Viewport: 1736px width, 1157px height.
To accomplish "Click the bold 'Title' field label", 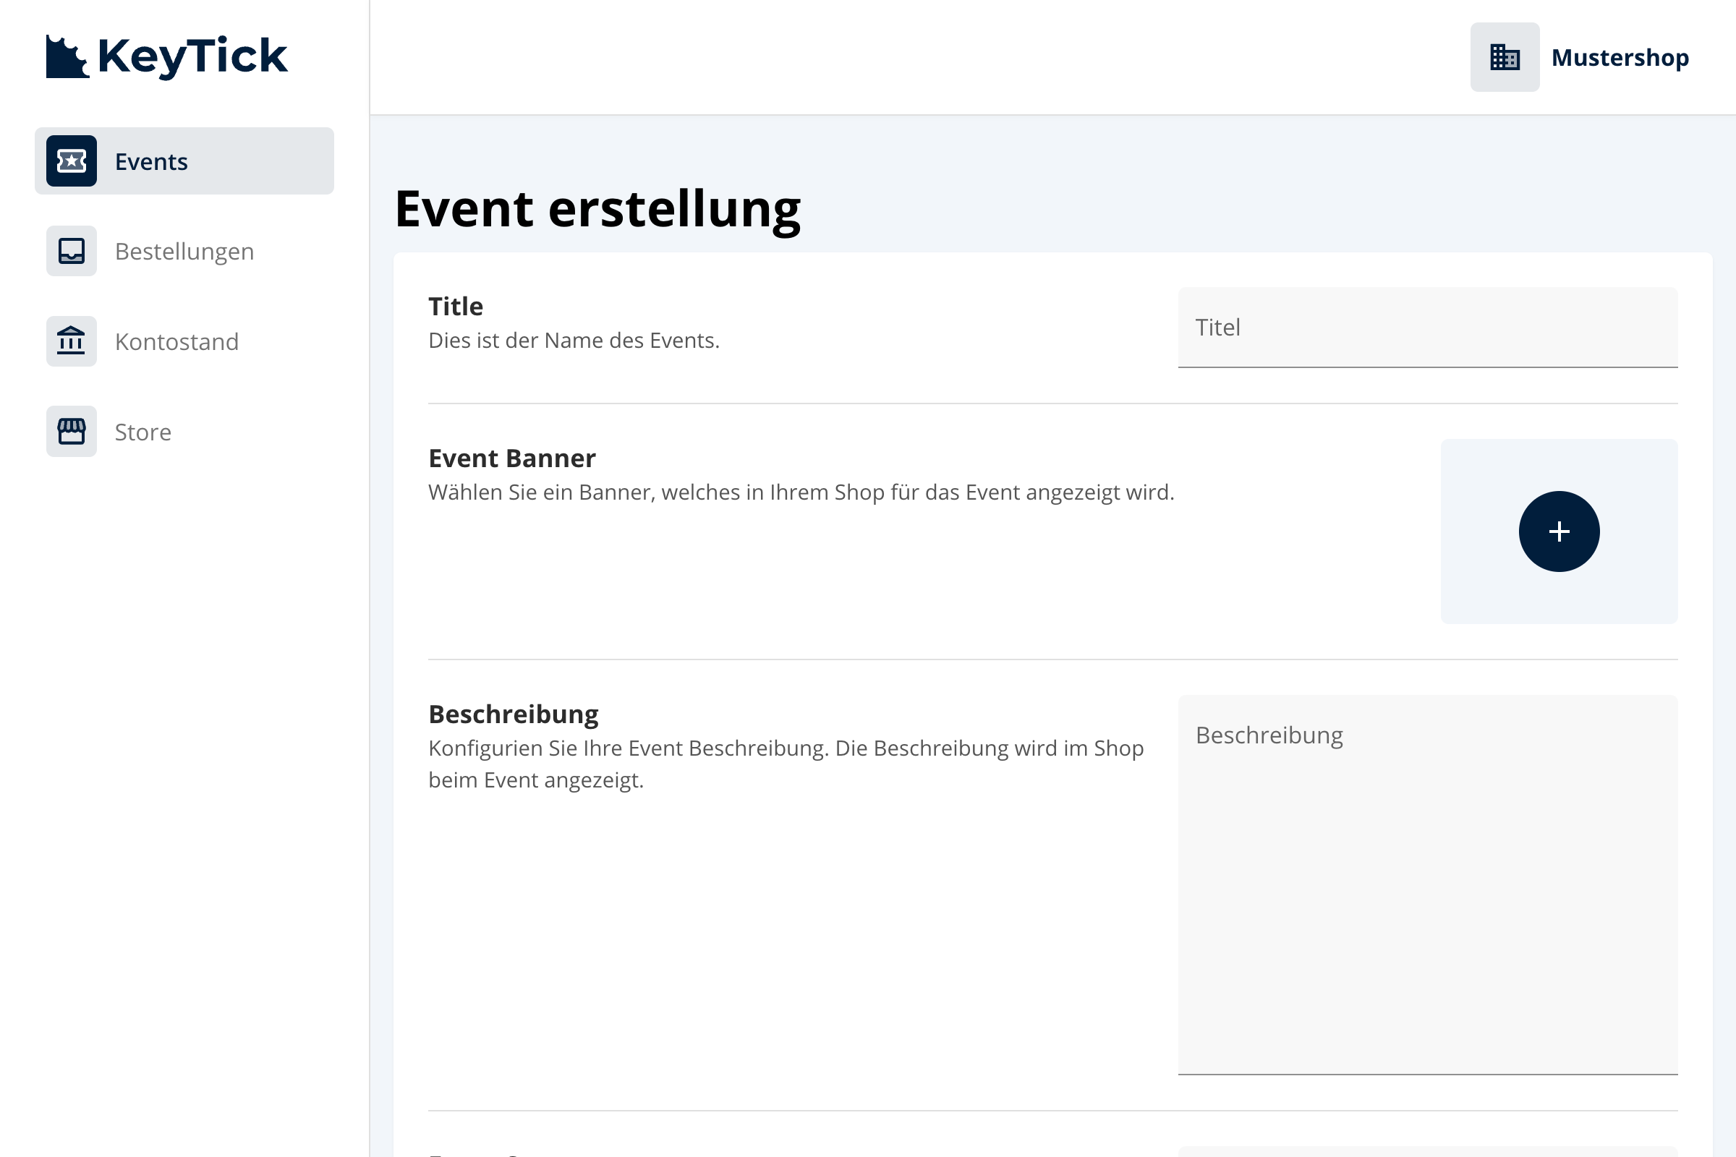I will pos(456,306).
